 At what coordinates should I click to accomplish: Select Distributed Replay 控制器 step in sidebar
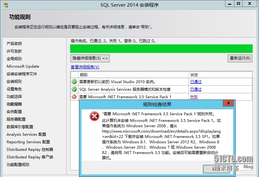[x=30, y=150]
